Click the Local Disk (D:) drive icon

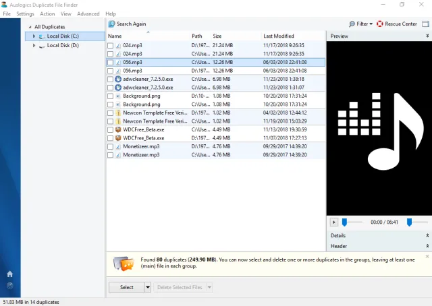(42, 46)
